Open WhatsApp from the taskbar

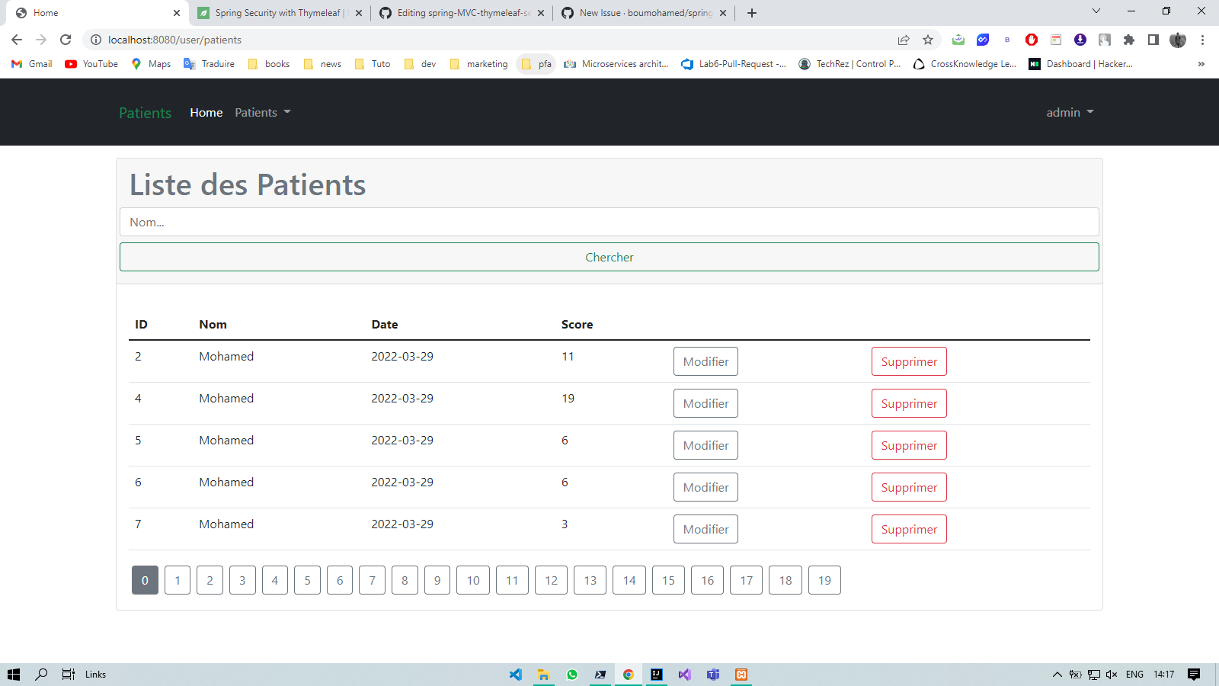tap(571, 675)
